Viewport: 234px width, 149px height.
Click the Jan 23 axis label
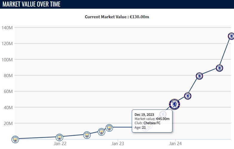coord(118,144)
